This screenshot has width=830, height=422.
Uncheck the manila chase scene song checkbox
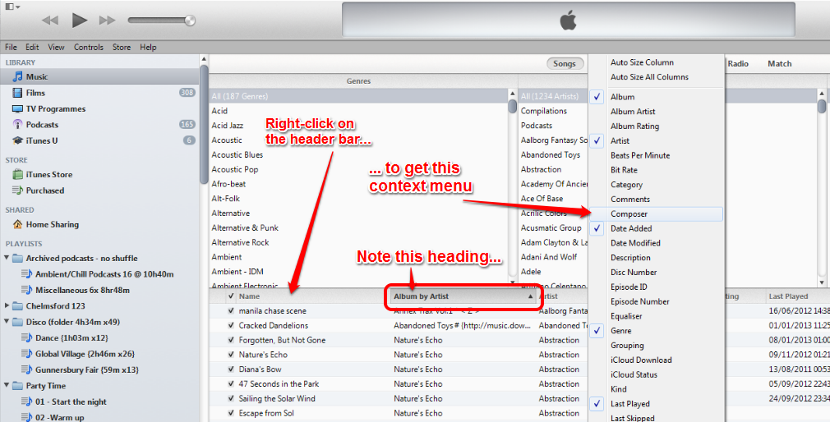click(x=231, y=311)
